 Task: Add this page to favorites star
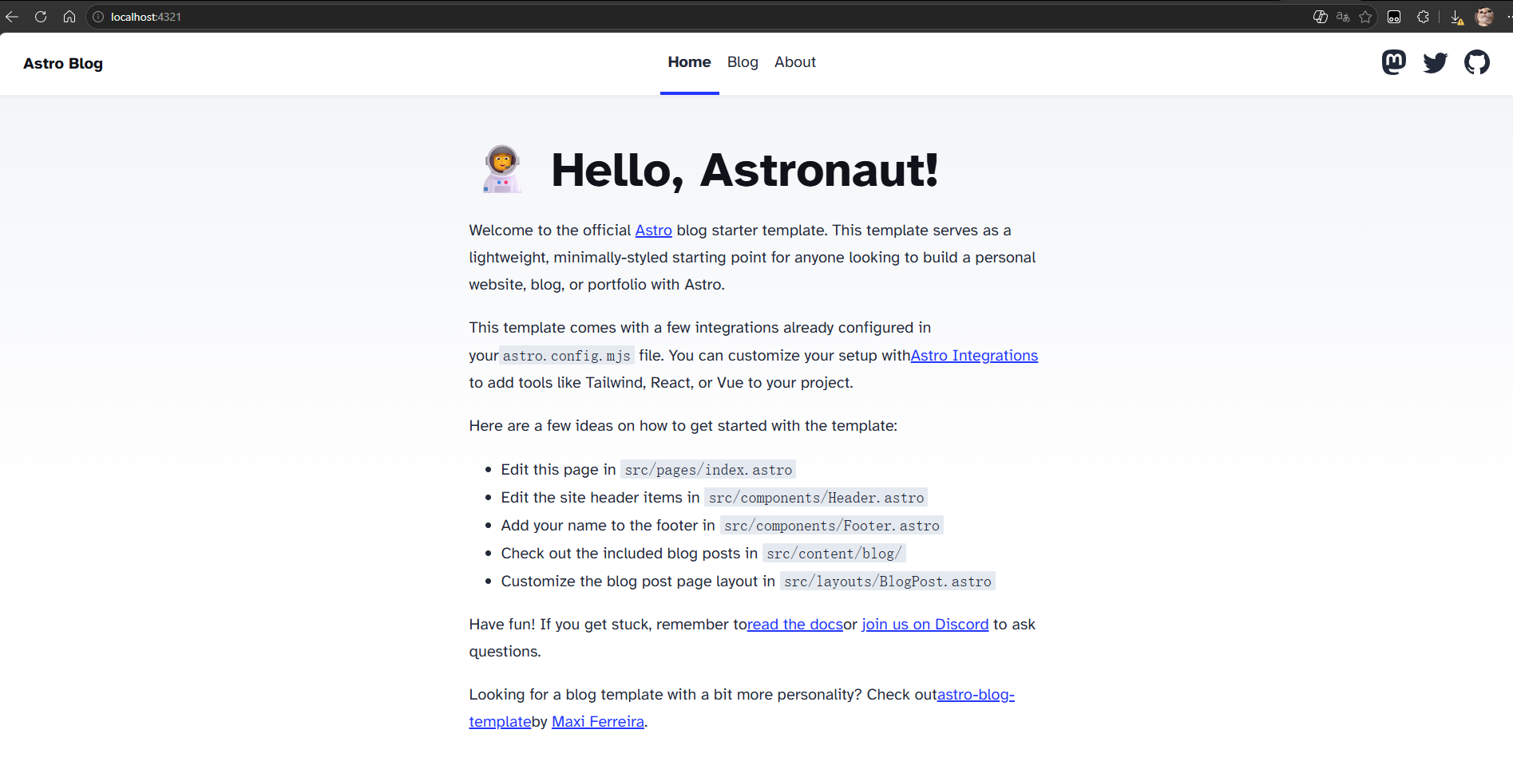[1365, 17]
